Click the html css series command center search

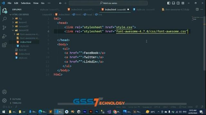(x=108, y=3)
